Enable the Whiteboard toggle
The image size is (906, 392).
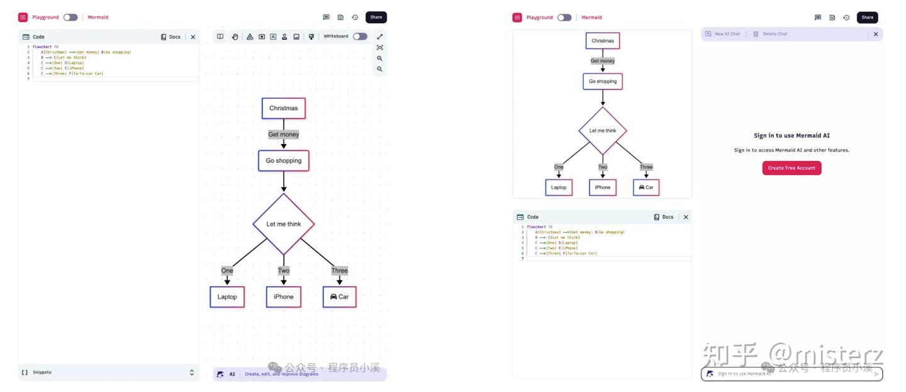(360, 36)
